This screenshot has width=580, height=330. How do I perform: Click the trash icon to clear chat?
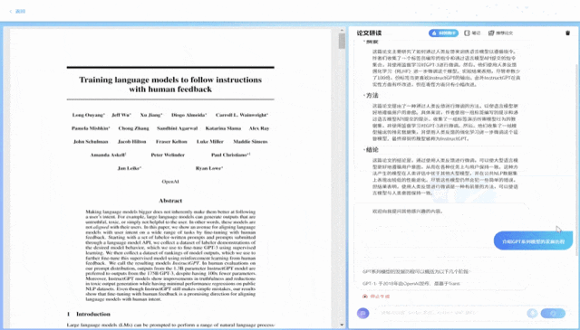point(568,33)
